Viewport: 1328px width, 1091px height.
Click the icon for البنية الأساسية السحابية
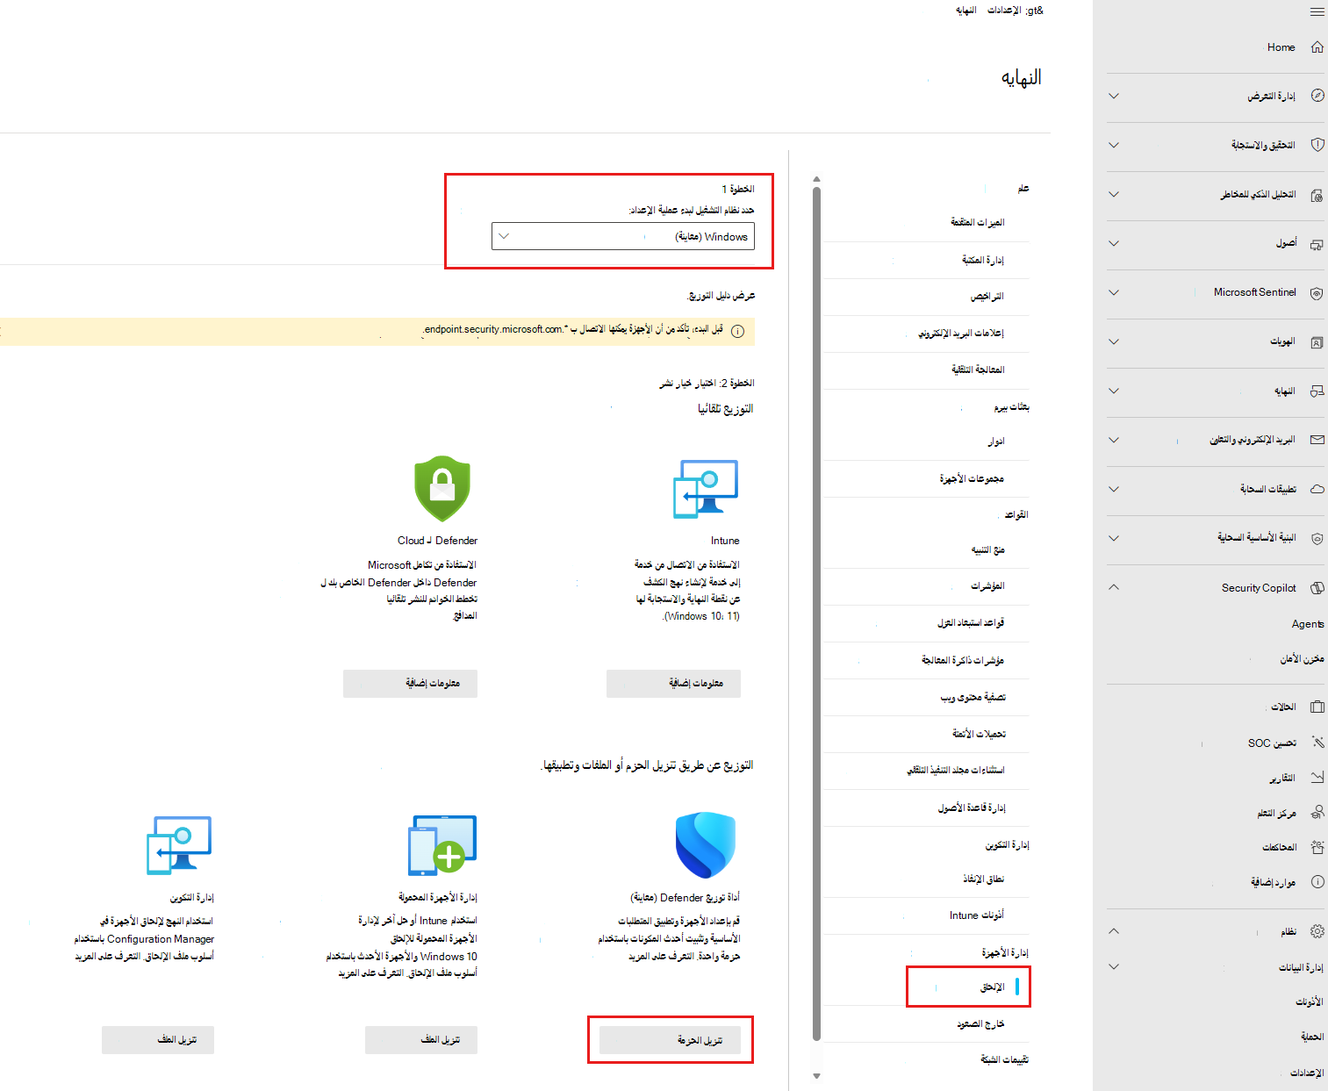tap(1317, 538)
